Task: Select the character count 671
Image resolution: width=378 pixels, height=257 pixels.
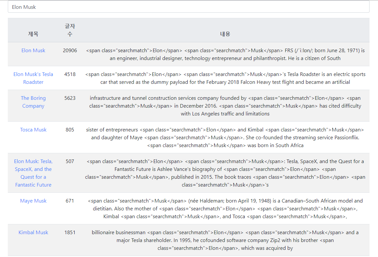Action: pos(70,201)
